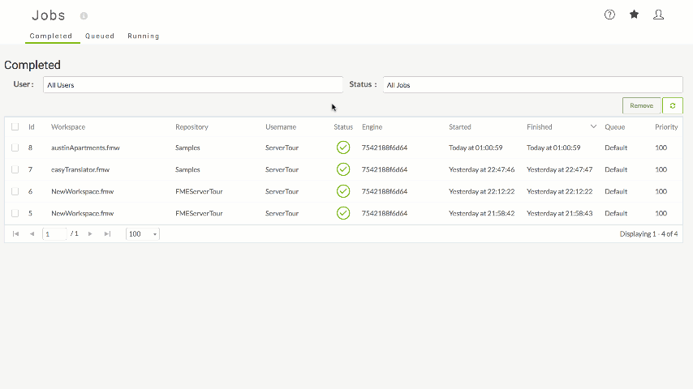Click the favorites star icon
Screen dimensions: 693x389
click(635, 15)
